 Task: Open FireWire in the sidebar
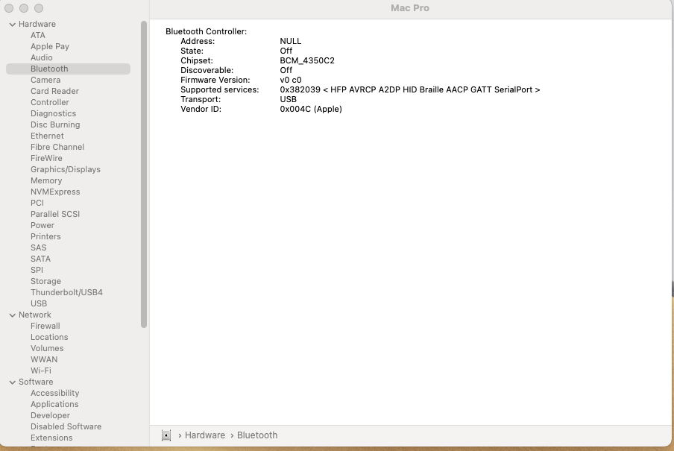pyautogui.click(x=46, y=158)
